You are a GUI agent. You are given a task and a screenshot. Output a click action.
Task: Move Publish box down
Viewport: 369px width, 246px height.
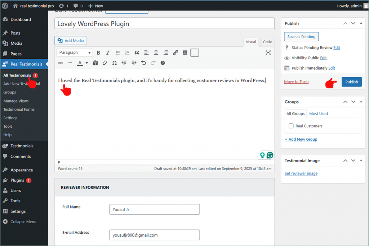pyautogui.click(x=353, y=23)
